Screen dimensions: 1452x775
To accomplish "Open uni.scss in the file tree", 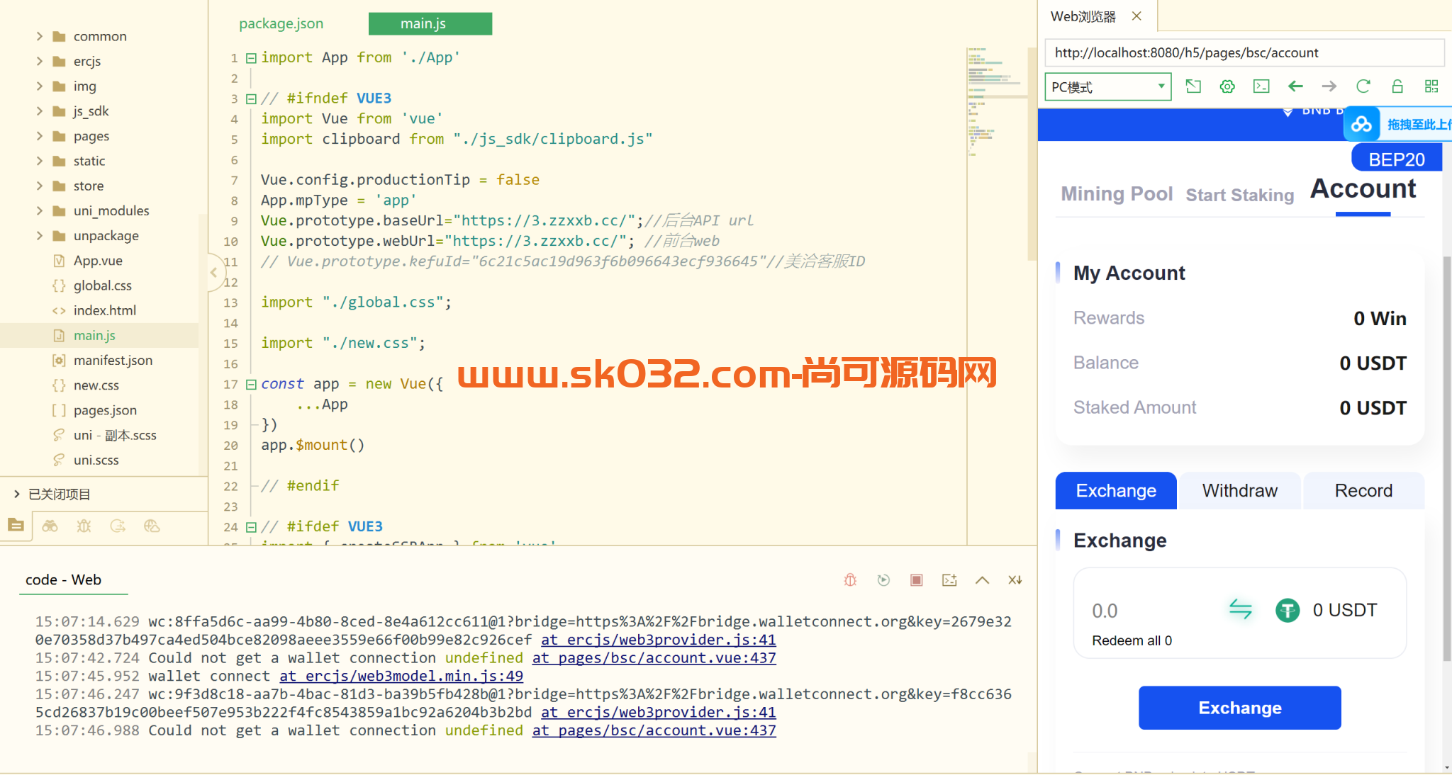I will [x=96, y=460].
